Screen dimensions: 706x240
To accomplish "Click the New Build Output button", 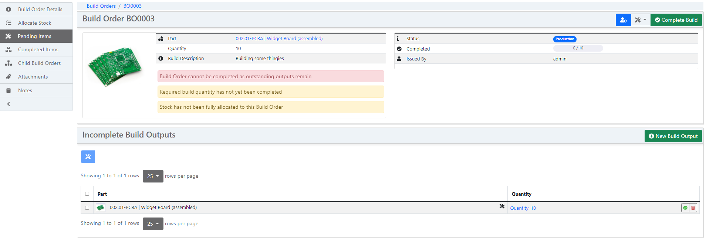I will (x=673, y=136).
